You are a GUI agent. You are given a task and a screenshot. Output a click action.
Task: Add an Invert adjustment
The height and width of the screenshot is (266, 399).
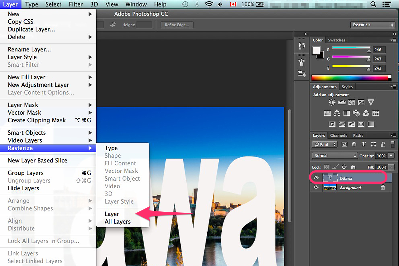click(332, 124)
